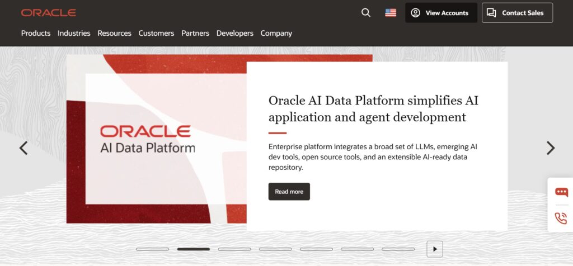Select the third carousel slide indicator
The width and height of the screenshot is (573, 266).
coord(234,249)
